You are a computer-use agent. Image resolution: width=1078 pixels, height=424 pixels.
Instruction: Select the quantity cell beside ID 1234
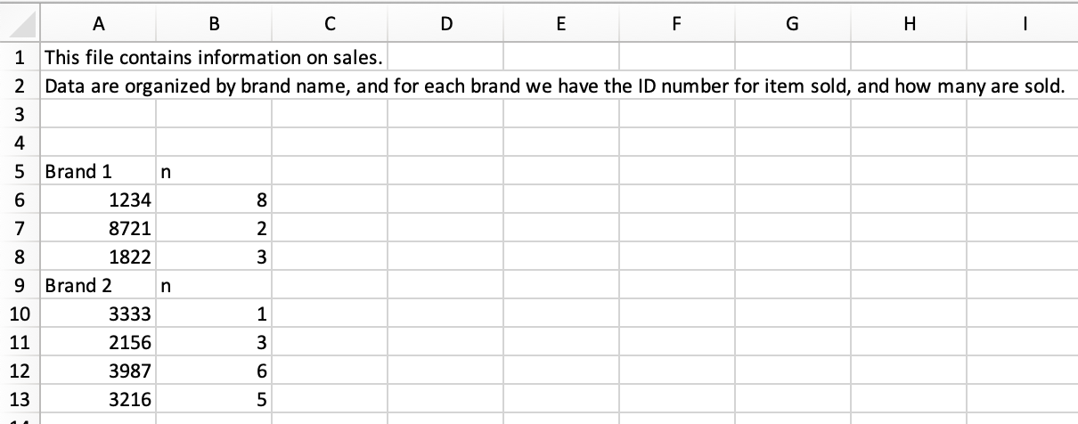click(x=213, y=200)
